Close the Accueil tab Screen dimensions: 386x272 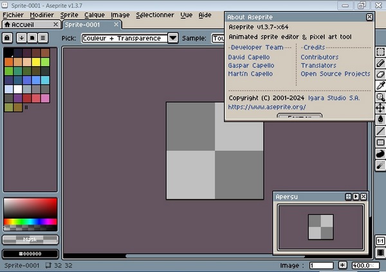click(55, 24)
